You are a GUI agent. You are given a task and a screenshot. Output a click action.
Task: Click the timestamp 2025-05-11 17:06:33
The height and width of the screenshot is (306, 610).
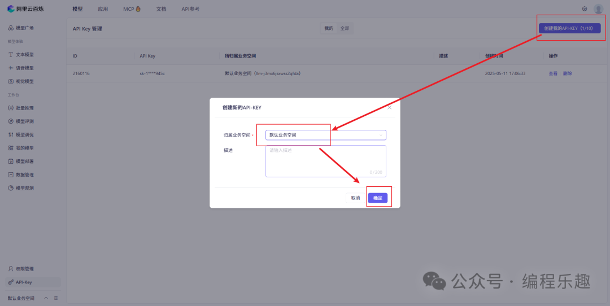pyautogui.click(x=505, y=73)
